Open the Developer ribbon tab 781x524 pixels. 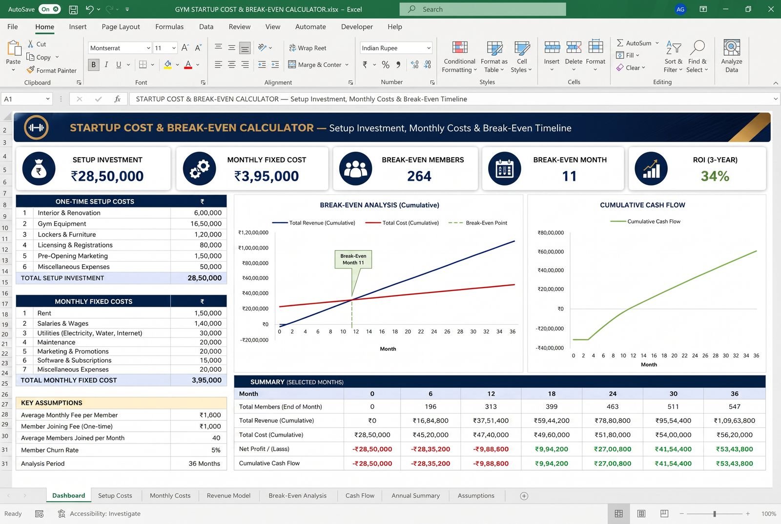357,27
